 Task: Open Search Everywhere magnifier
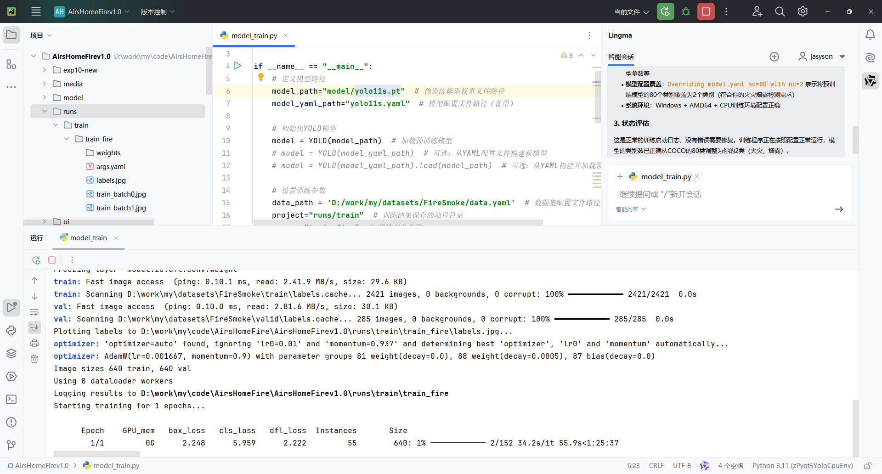tap(780, 11)
